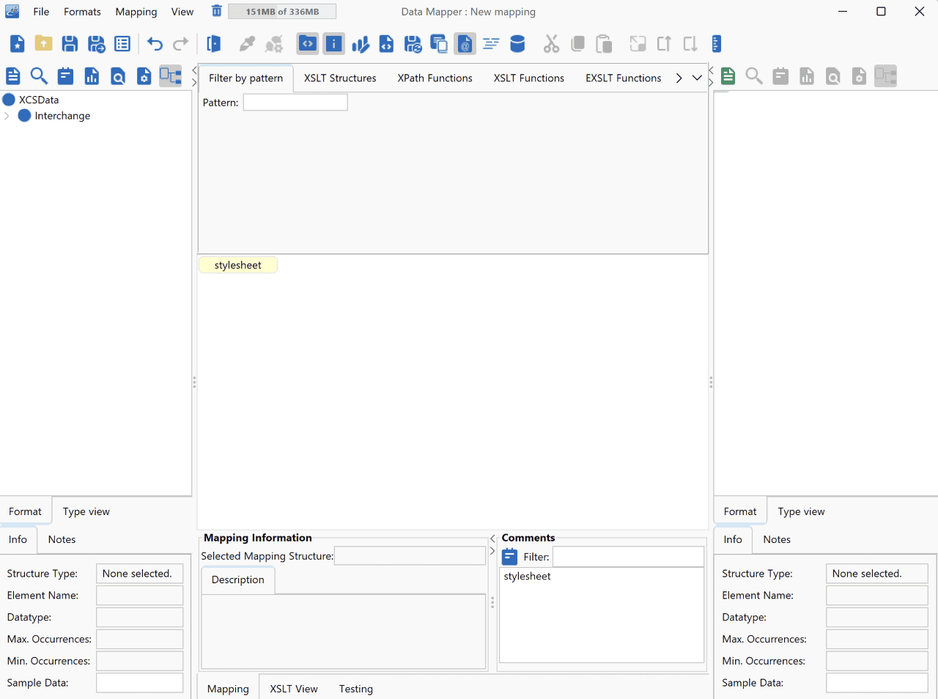Select the Description tab under Mapping Information
The height and width of the screenshot is (699, 938).
(x=238, y=580)
